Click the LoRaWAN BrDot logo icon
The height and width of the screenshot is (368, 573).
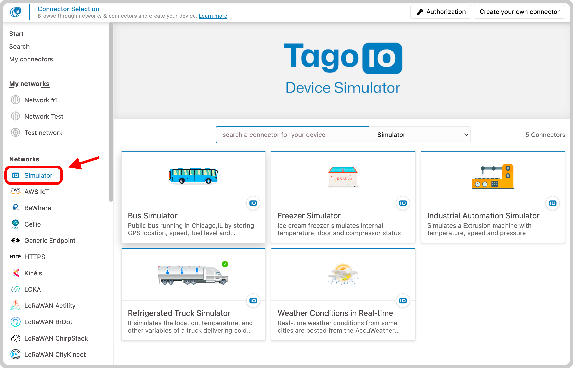point(16,322)
